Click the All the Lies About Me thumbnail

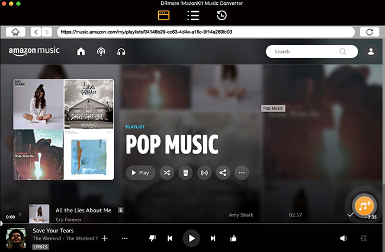(39, 213)
